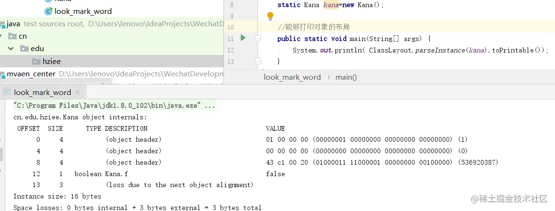Click 'parseInstance' in line 12 code

pos(440,50)
